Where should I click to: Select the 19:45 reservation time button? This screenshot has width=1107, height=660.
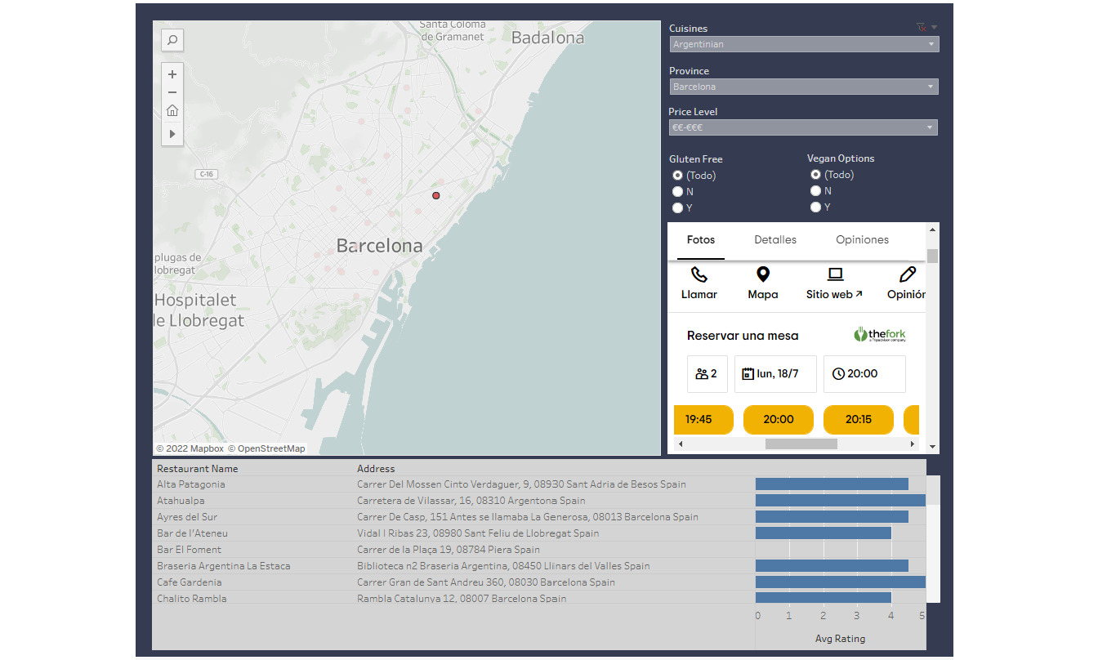tap(699, 419)
